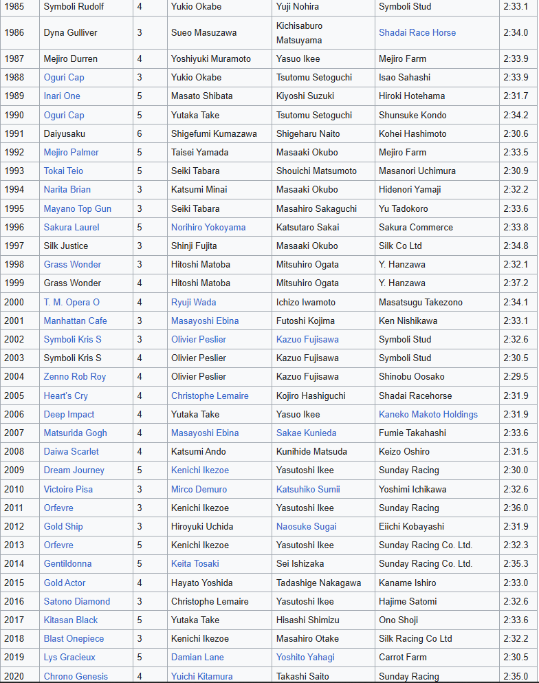This screenshot has height=683, width=539.
Task: Open Christophe Lemaire link in 2005 row
Action: click(210, 396)
